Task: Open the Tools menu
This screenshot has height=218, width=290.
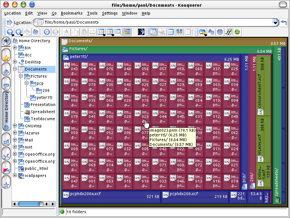Action: coord(92,13)
